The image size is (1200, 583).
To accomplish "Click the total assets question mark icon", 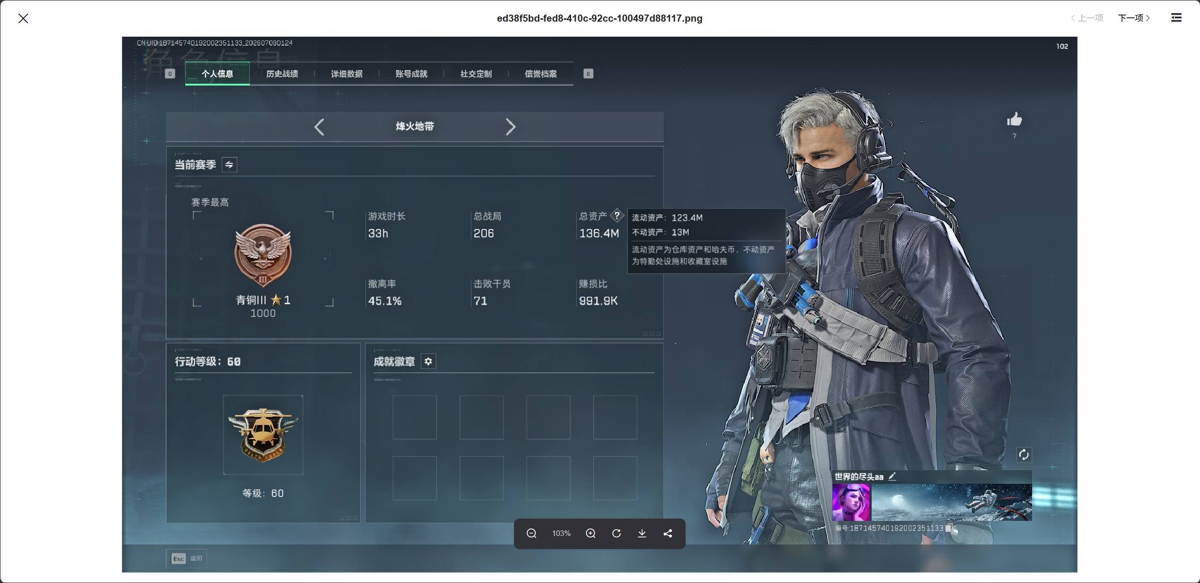I will tap(617, 216).
